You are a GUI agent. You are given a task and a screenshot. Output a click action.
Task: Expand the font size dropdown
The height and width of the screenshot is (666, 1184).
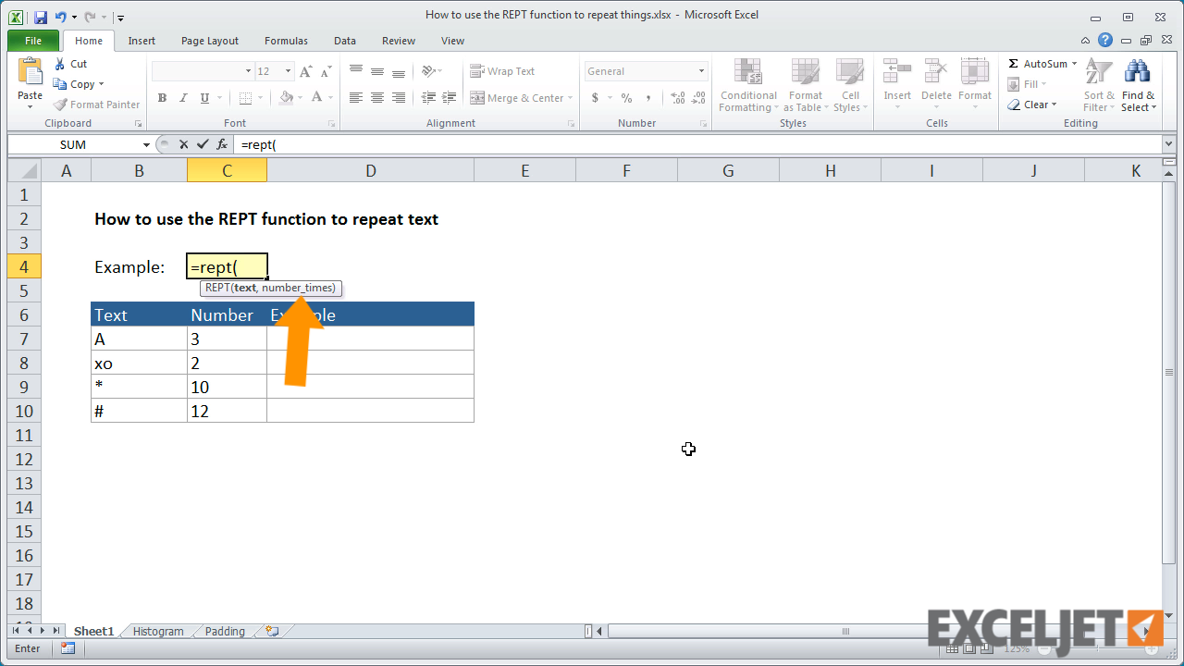[288, 71]
